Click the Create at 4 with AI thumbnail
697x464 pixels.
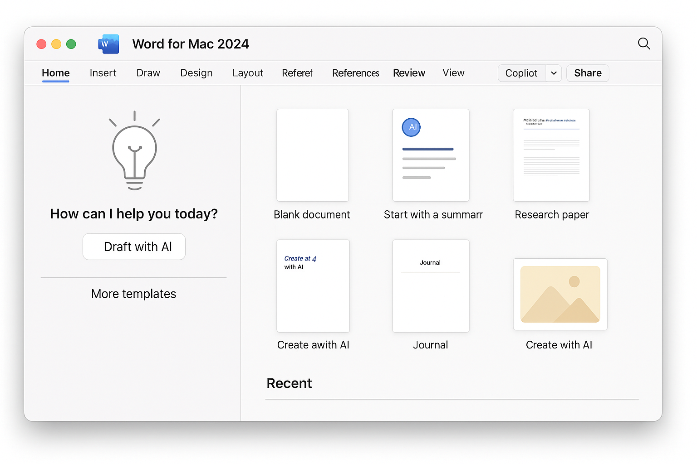[x=313, y=286]
